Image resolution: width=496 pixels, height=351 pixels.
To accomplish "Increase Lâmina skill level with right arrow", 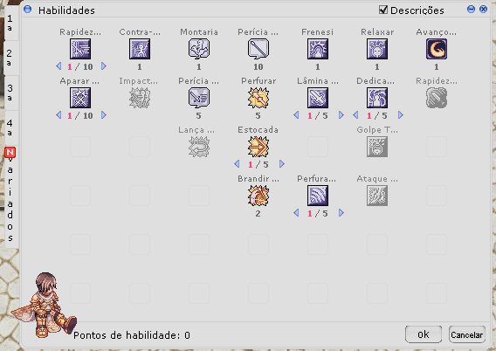I will click(341, 114).
